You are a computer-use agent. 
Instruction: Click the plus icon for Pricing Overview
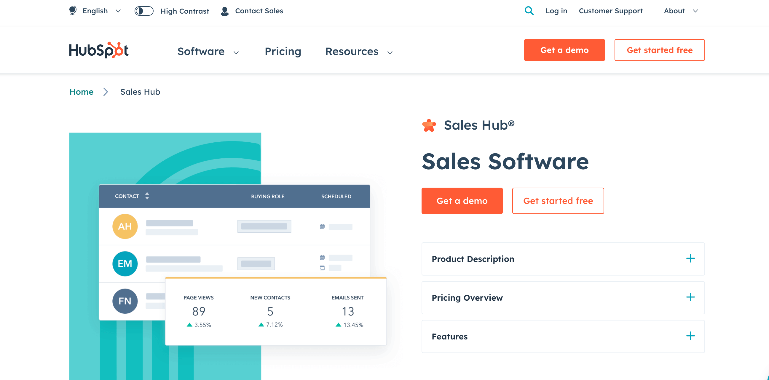690,297
